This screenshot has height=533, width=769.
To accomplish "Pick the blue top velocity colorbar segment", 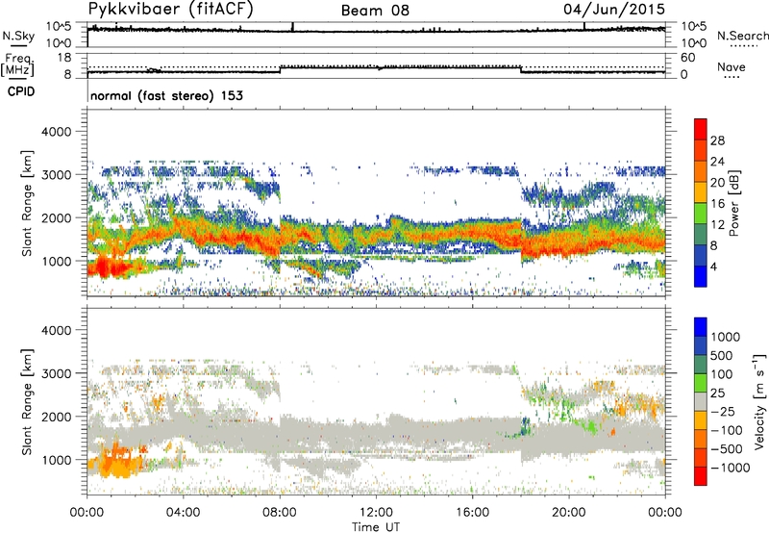I will point(701,327).
